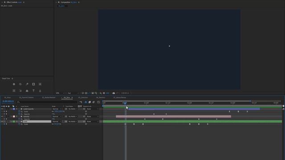The height and width of the screenshot is (160, 285).
Task: Open layer 2 Track Matte dropdown
Action: point(73,116)
